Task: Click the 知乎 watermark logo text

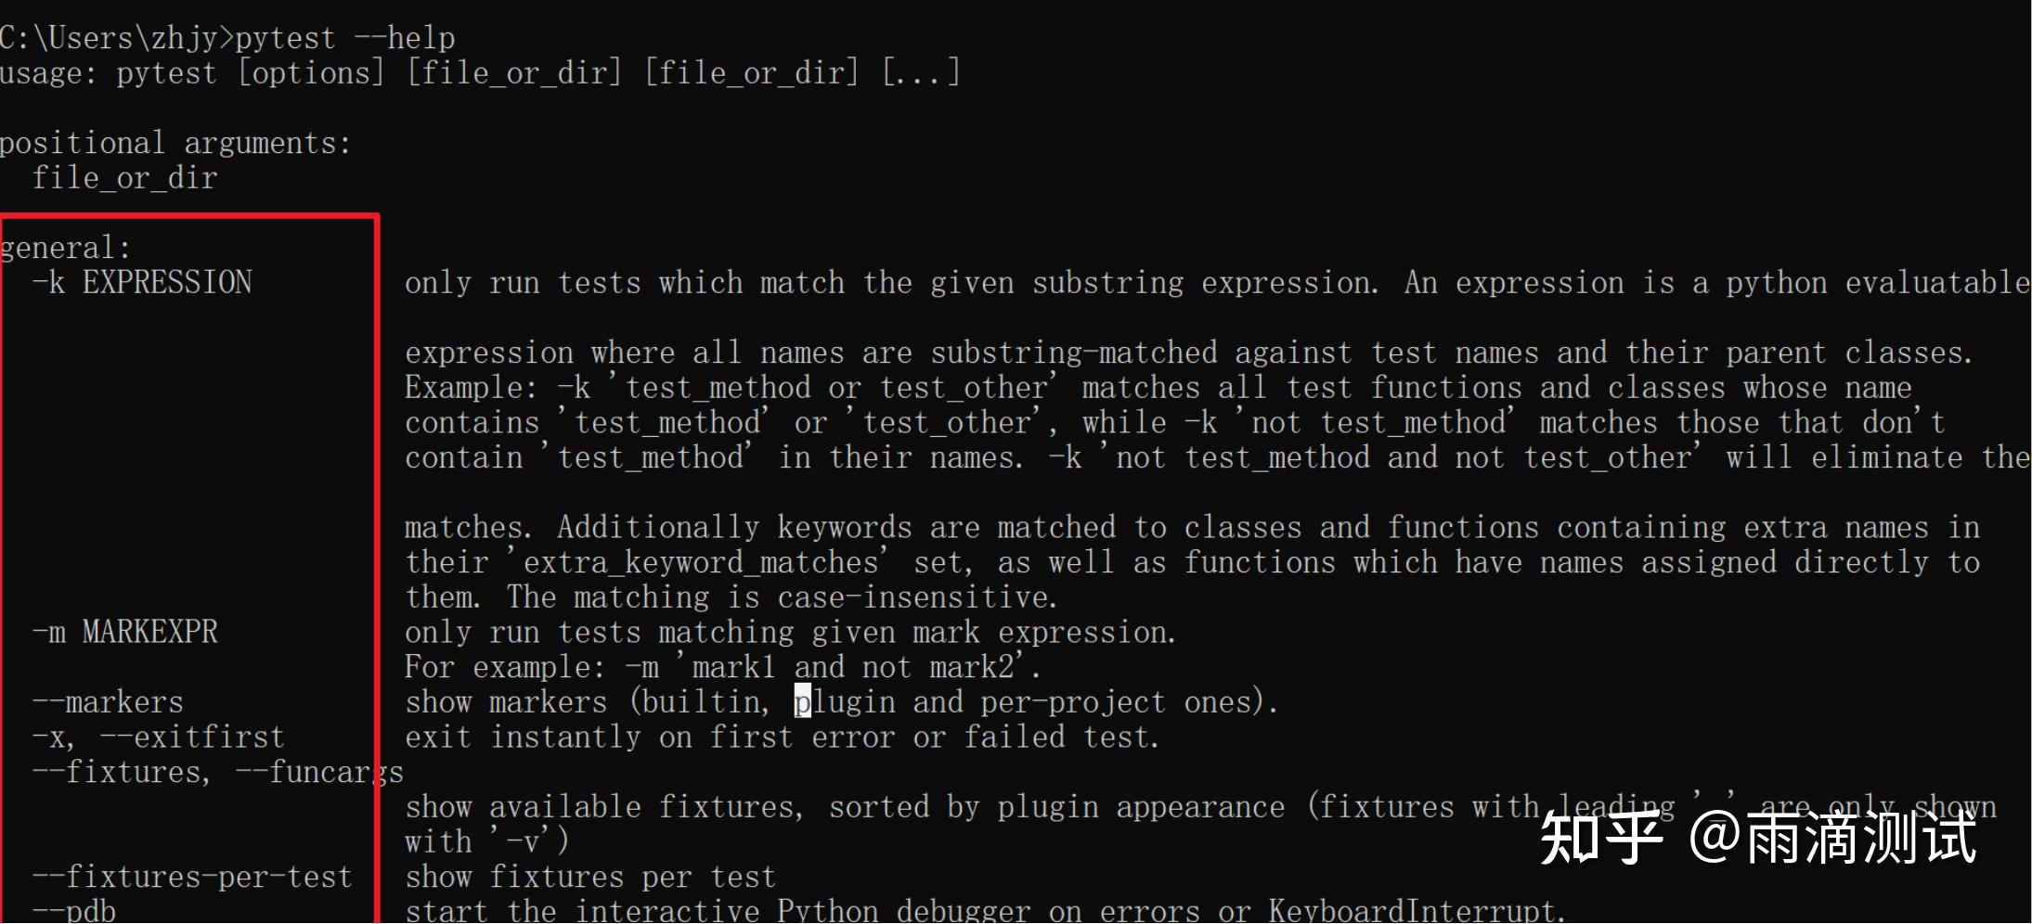Action: coord(1600,838)
